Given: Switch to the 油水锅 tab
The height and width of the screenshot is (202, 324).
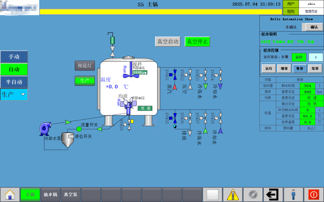Looking at the screenshot, I should 50,194.
